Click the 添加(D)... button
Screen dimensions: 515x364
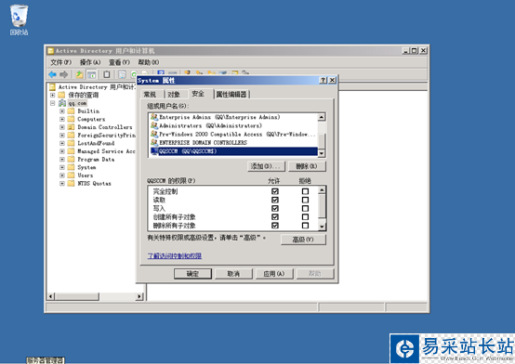[266, 166]
